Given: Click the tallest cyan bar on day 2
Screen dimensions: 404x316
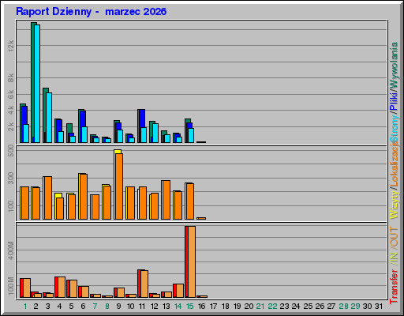Looking at the screenshot, I should (x=37, y=84).
